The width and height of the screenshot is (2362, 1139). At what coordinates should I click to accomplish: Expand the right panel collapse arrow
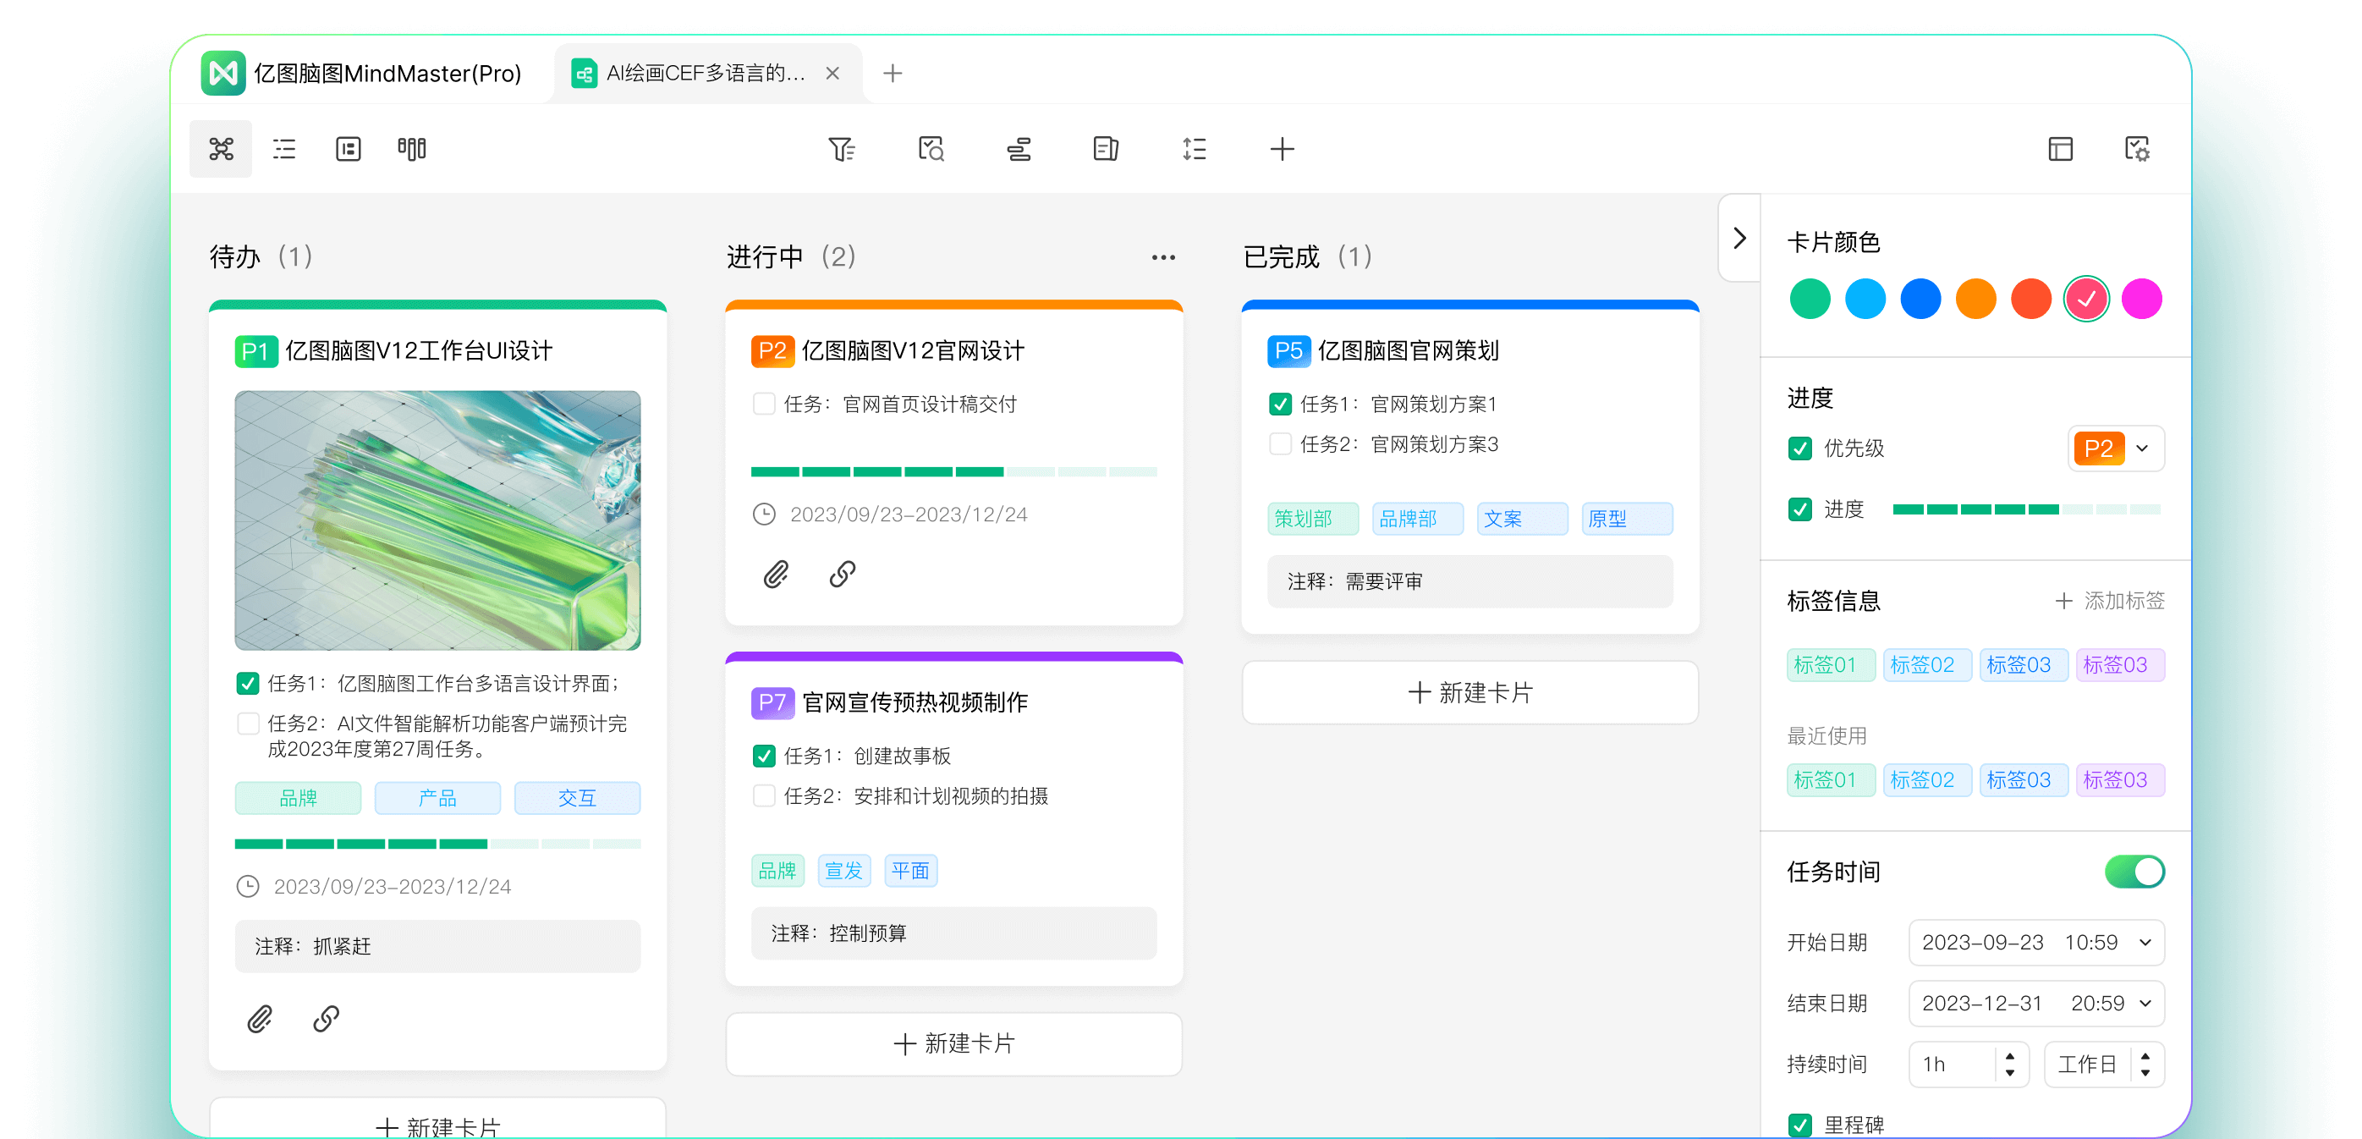(1737, 238)
